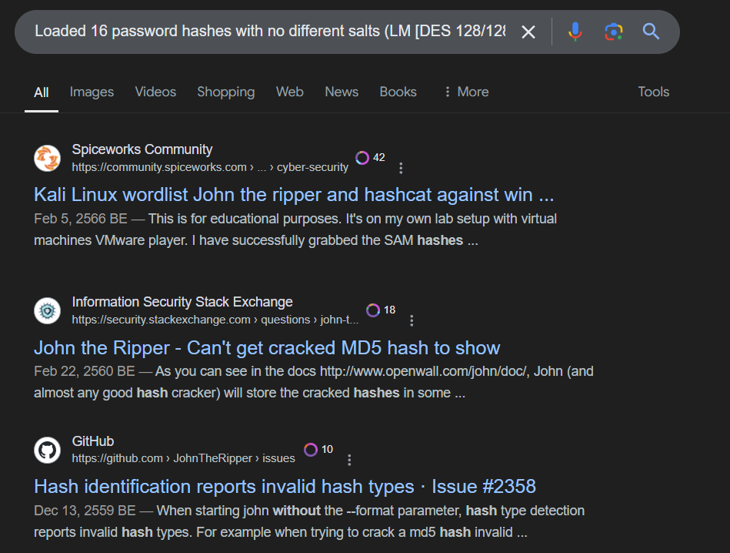Screen dimensions: 730x553
Task: Open the Web results tab
Action: pos(289,92)
